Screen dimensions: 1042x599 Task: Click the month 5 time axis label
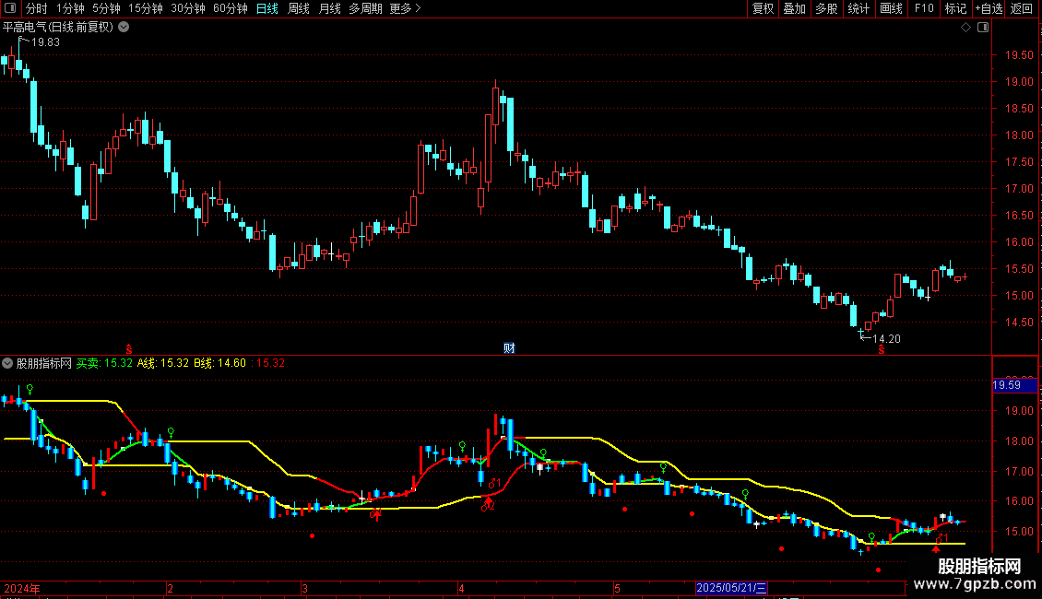click(617, 589)
